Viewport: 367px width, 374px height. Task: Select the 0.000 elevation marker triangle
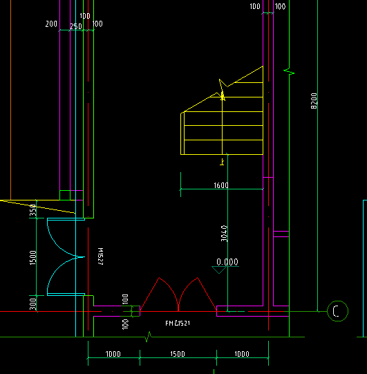pos(219,270)
